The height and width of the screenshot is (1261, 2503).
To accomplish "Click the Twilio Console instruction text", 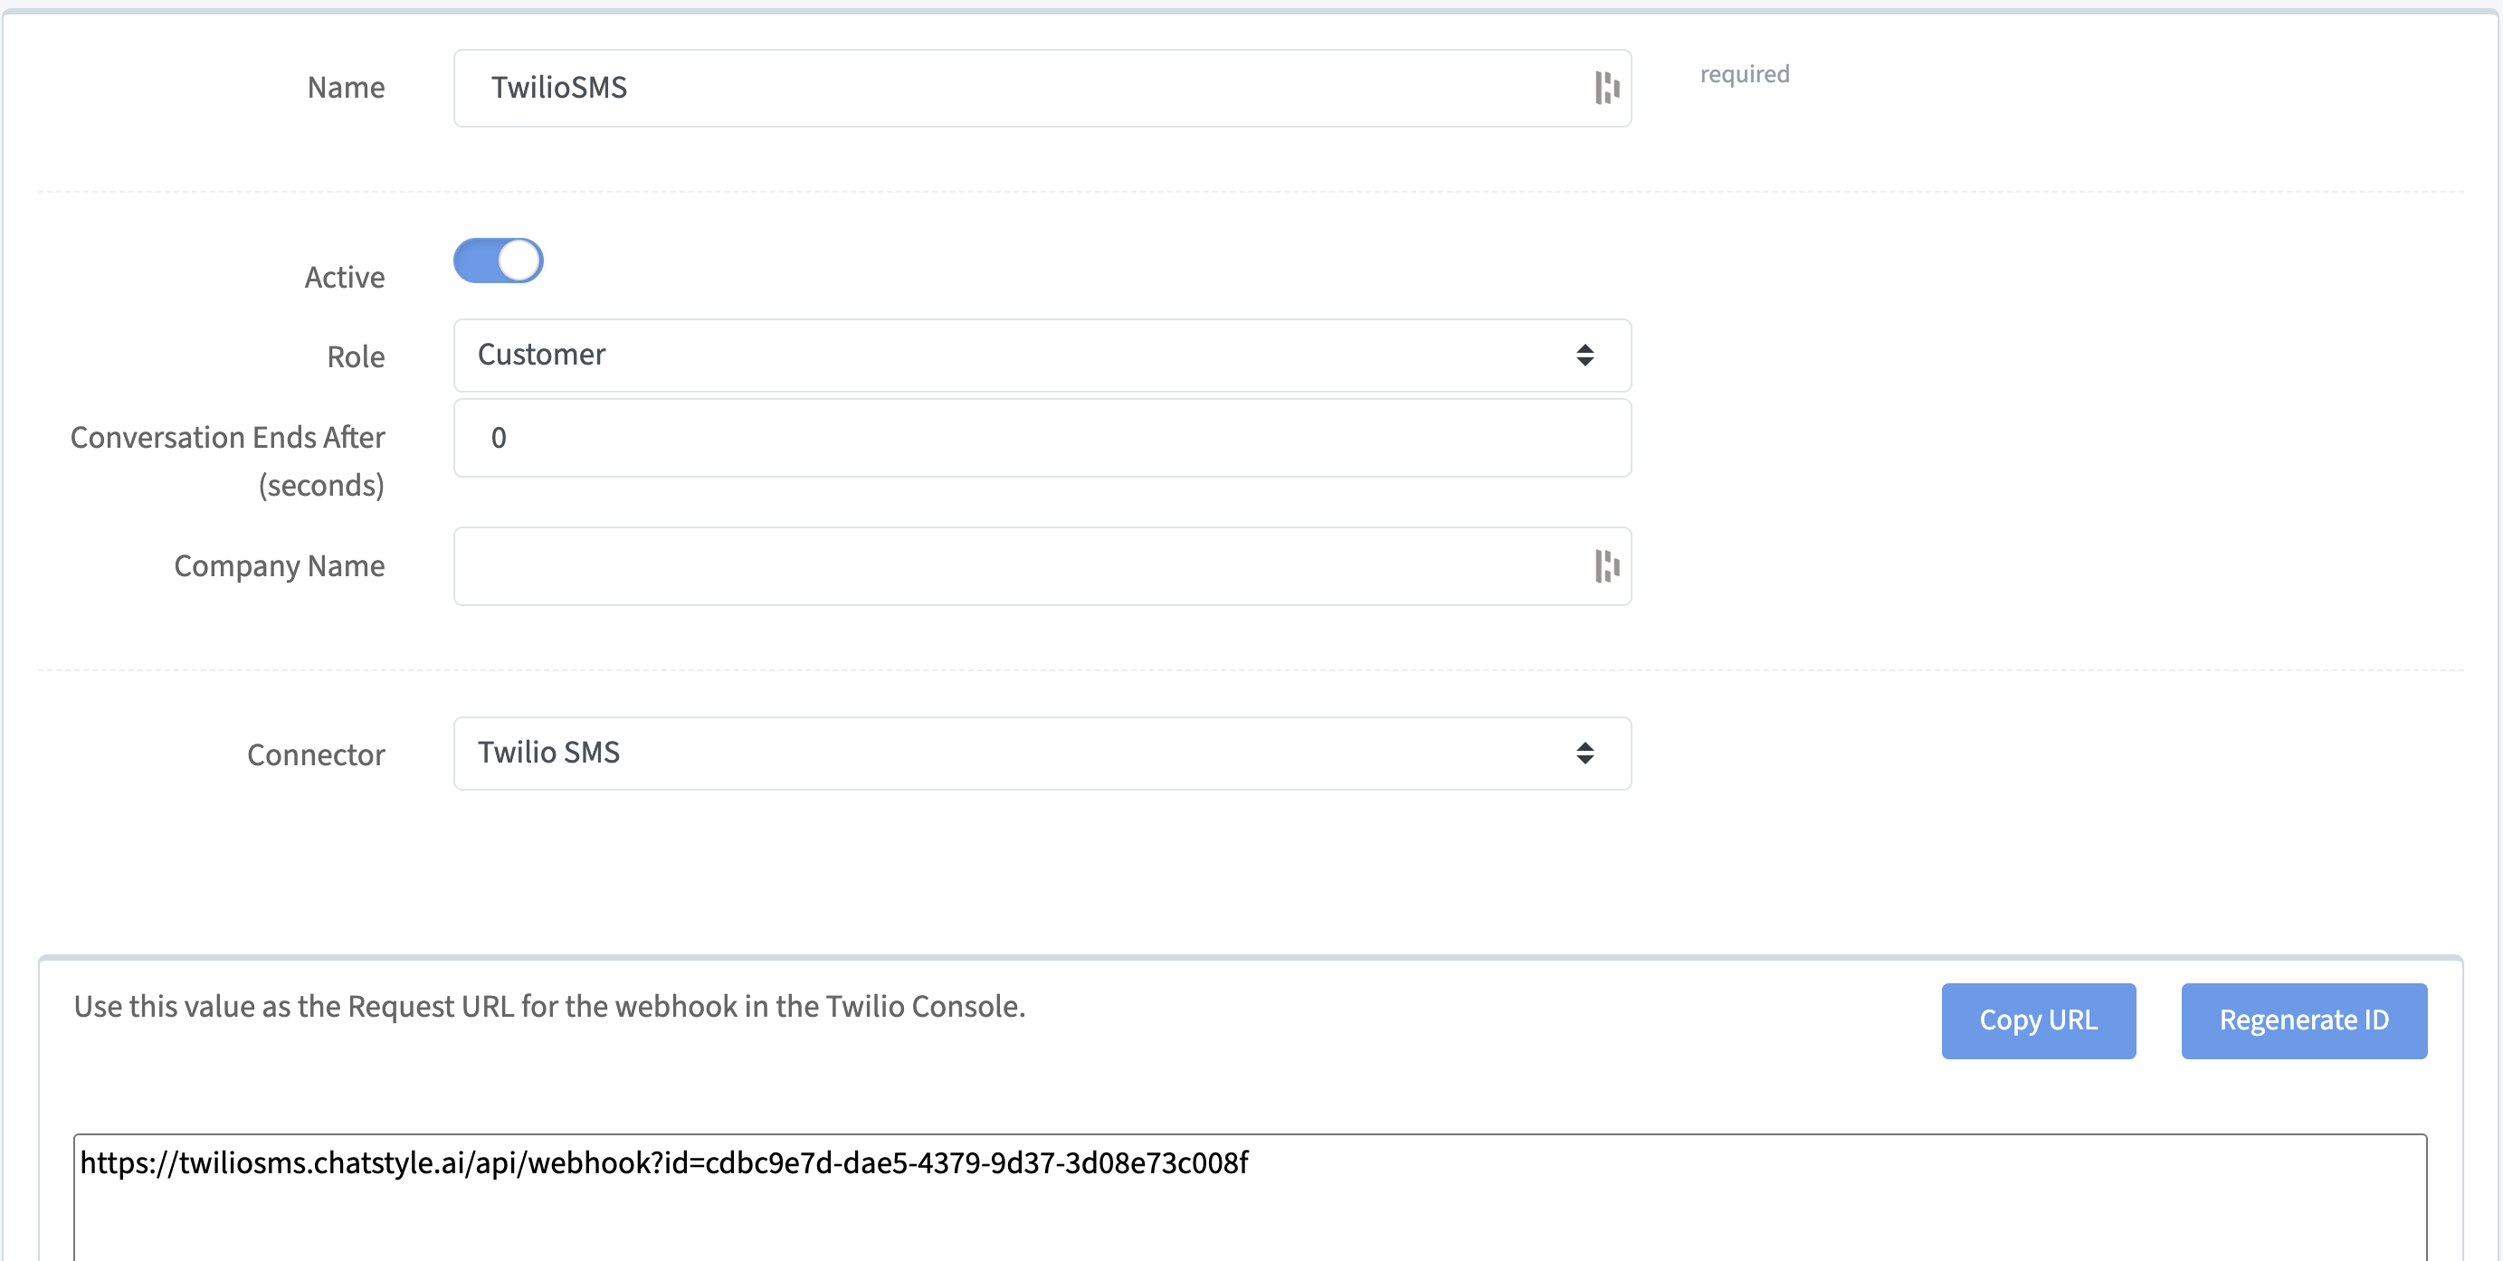I will pos(550,1007).
